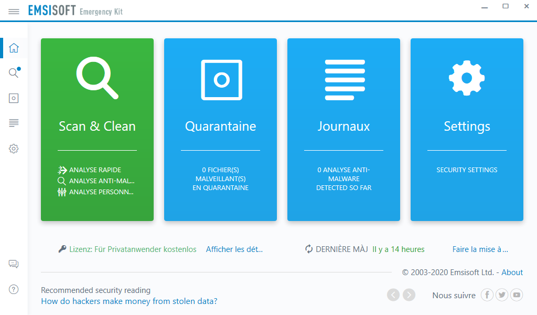Open the Help question mark icon

click(x=14, y=289)
